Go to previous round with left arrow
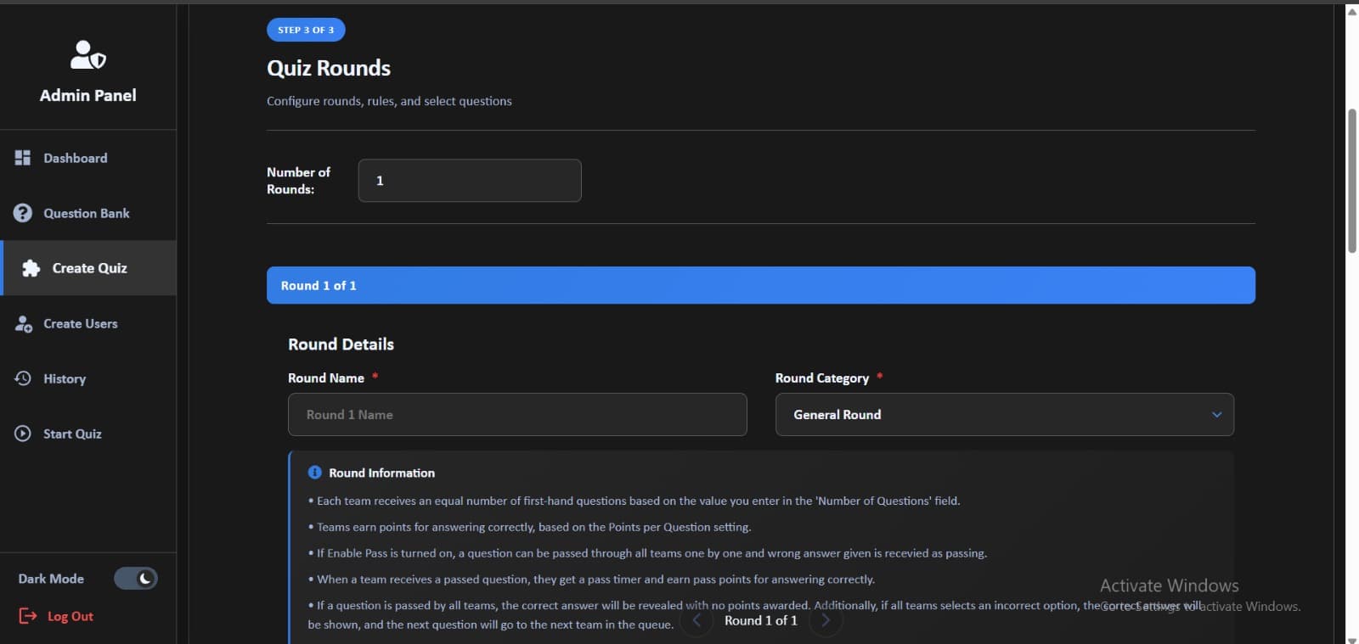Image resolution: width=1359 pixels, height=644 pixels. coord(696,620)
